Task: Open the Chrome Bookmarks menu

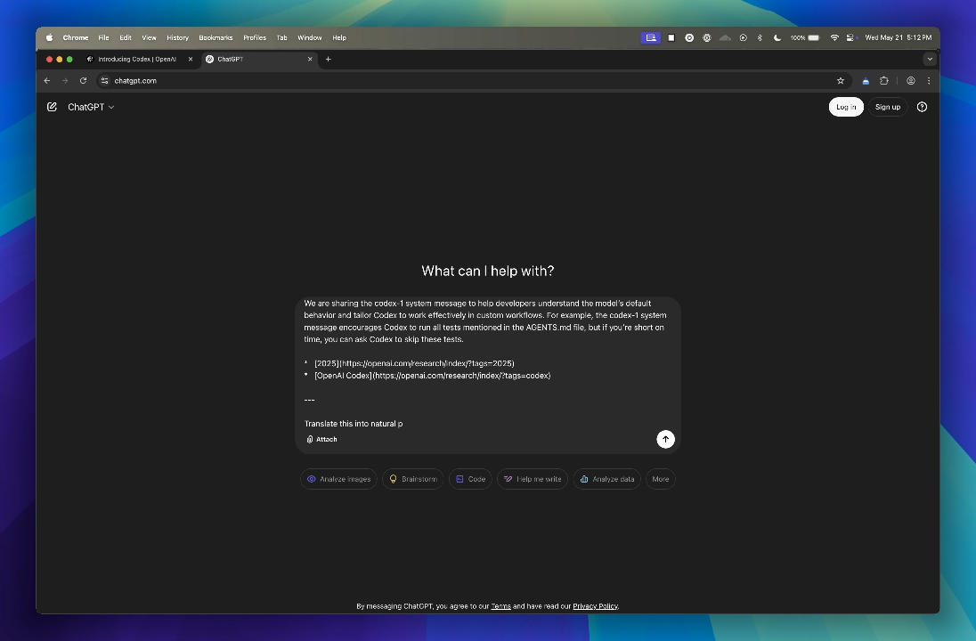Action: (x=215, y=37)
